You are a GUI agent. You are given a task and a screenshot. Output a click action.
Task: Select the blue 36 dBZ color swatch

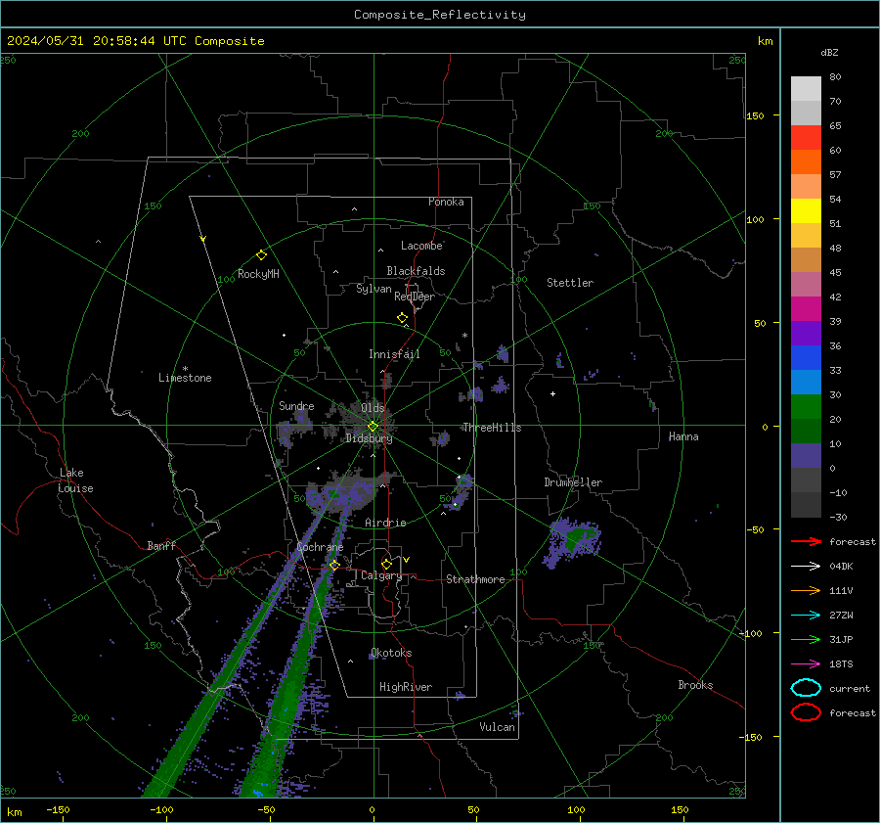806,357
